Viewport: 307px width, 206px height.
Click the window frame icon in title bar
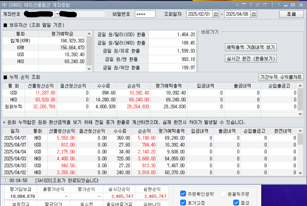(244, 5)
